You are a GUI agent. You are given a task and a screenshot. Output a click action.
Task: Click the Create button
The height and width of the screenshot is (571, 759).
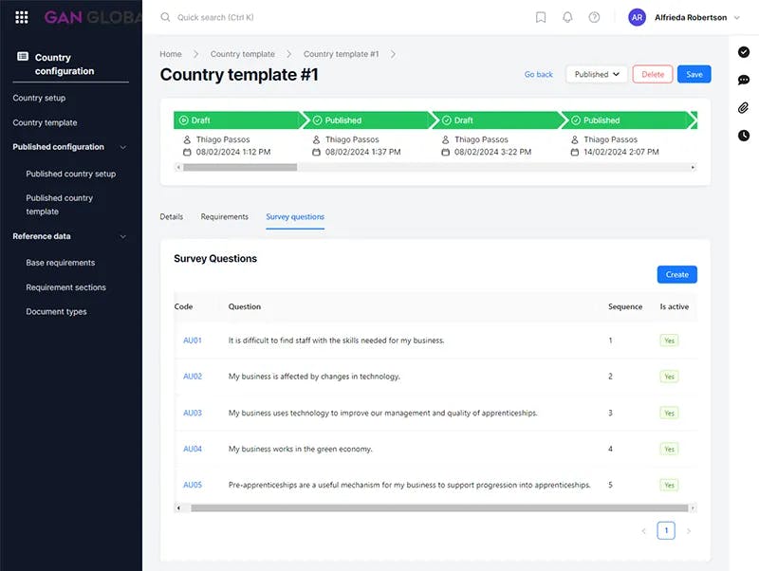(x=676, y=274)
